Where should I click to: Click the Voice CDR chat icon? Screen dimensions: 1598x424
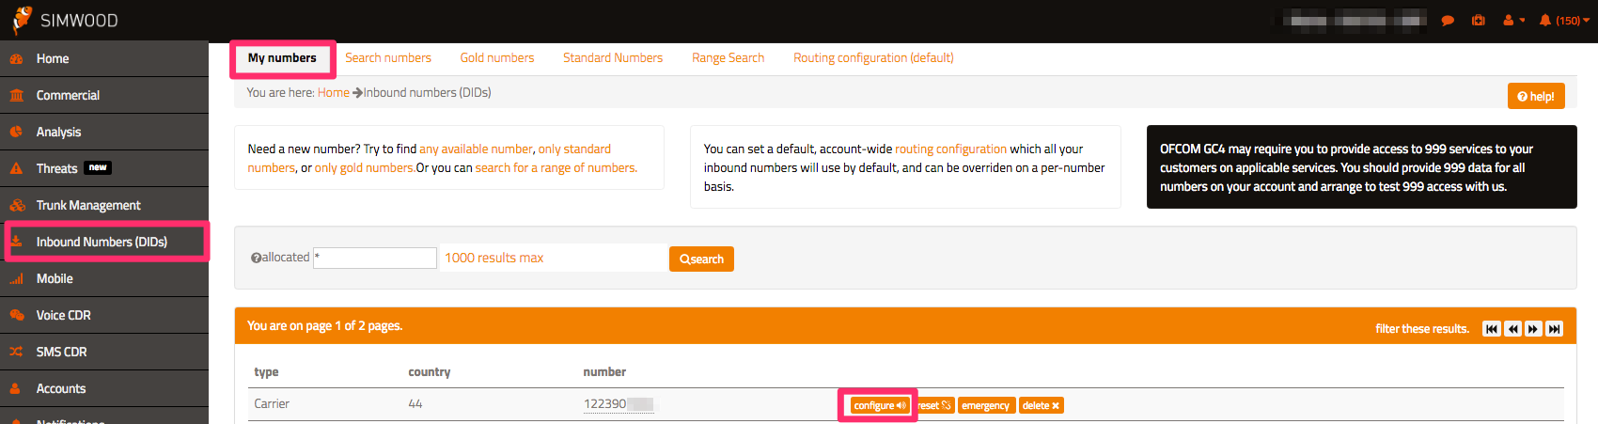(x=16, y=315)
